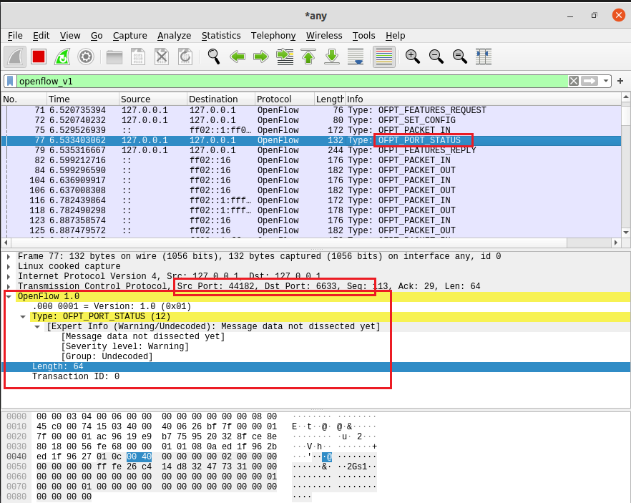631x503 pixels.
Task: Select hex bytes row at offset 0050
Action: pos(157,467)
